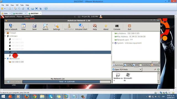Click VMware full screen toolbar icon
Screen dimensions: 177x99
pos(37,9)
